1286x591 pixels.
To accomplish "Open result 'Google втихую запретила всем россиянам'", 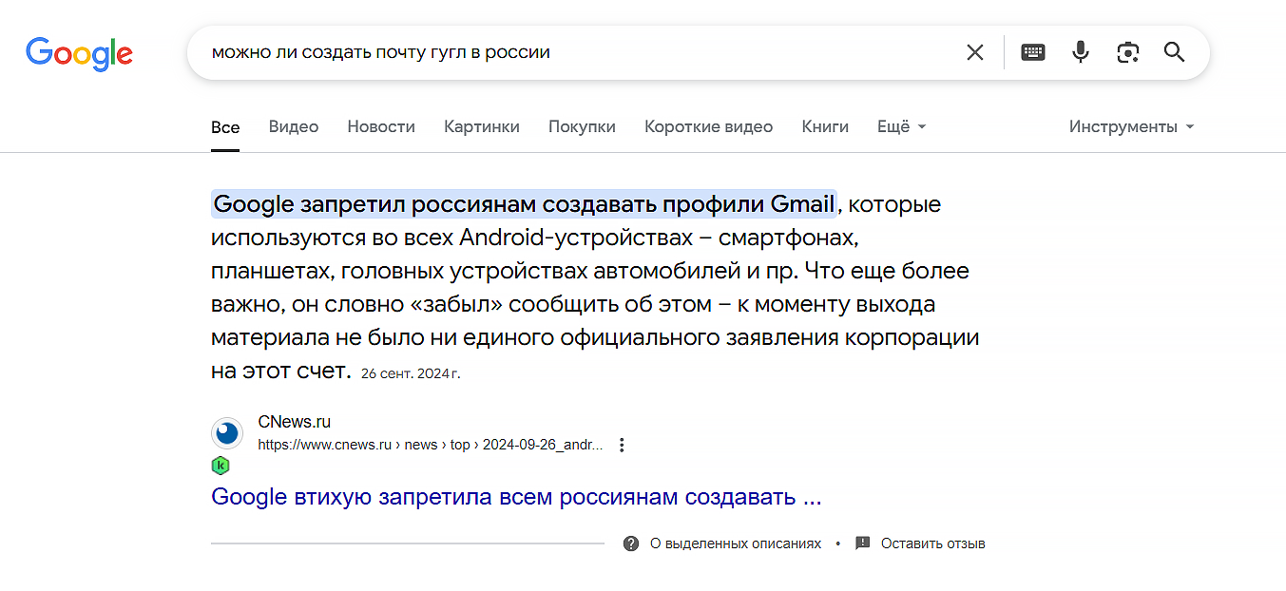I will (x=516, y=497).
